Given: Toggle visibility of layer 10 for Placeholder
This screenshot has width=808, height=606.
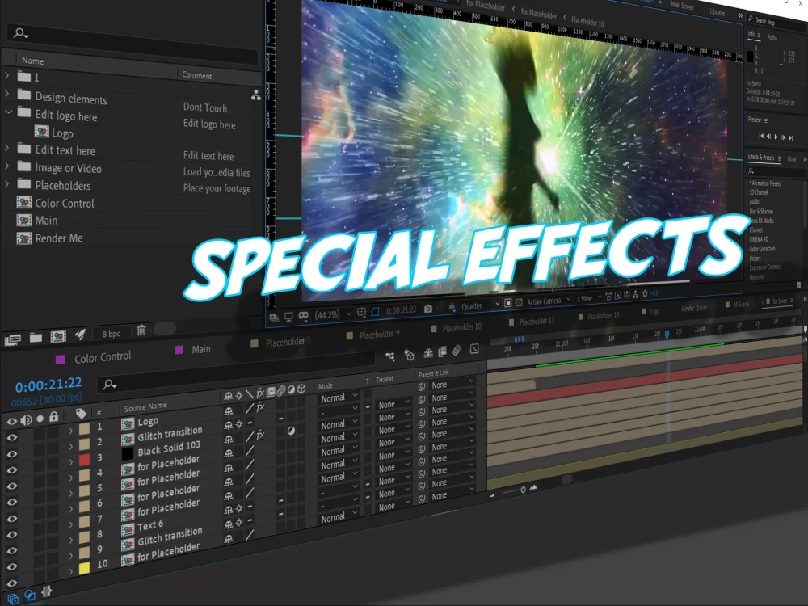Looking at the screenshot, I should pyautogui.click(x=12, y=583).
